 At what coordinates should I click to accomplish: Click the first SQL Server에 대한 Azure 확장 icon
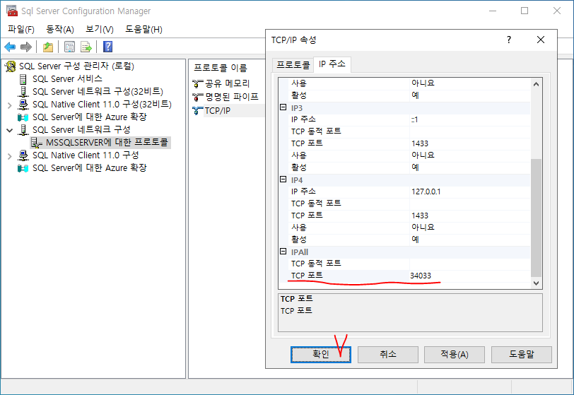[23, 117]
